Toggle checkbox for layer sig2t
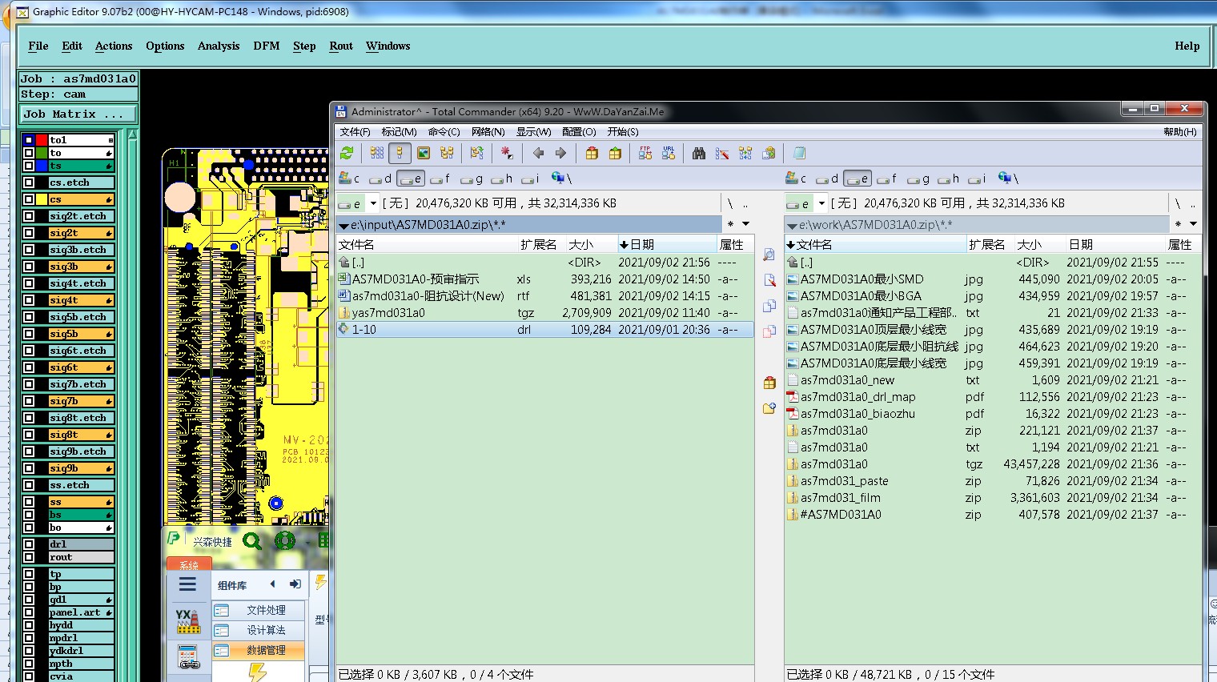The width and height of the screenshot is (1217, 682). coord(29,233)
